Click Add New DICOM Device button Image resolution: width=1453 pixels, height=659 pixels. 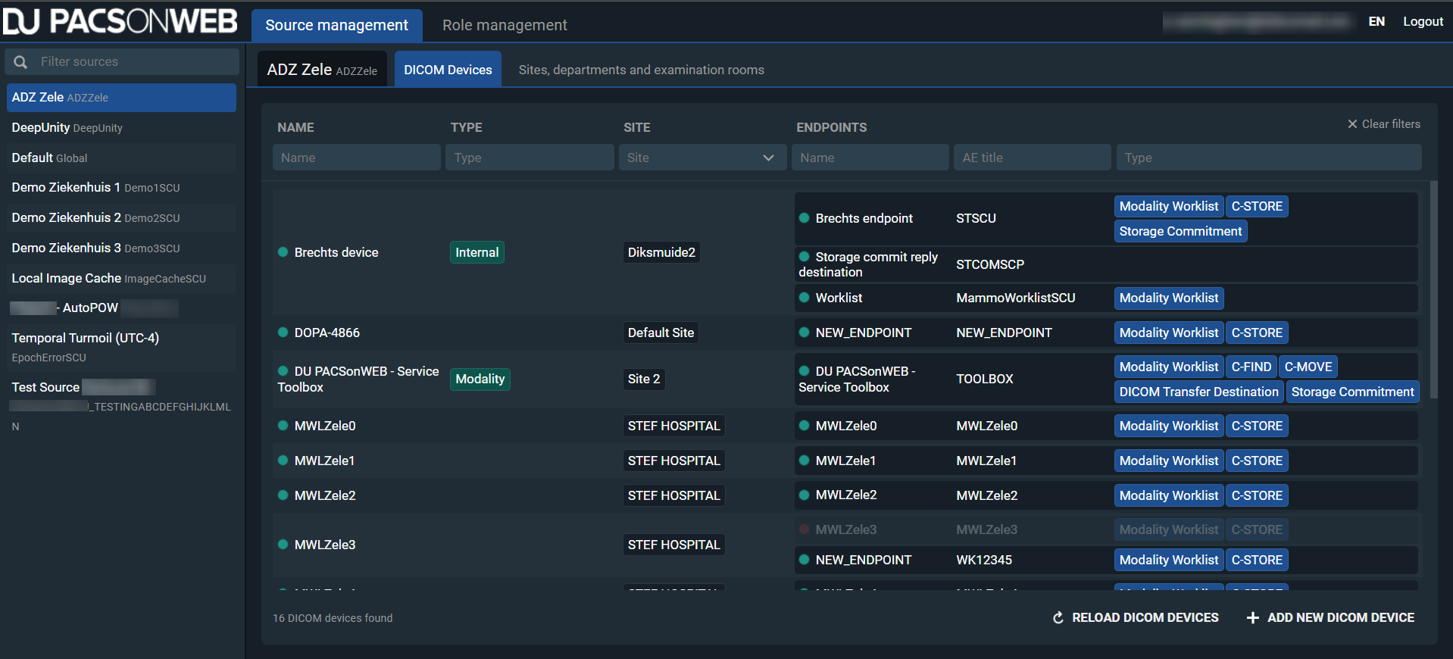[x=1340, y=618]
